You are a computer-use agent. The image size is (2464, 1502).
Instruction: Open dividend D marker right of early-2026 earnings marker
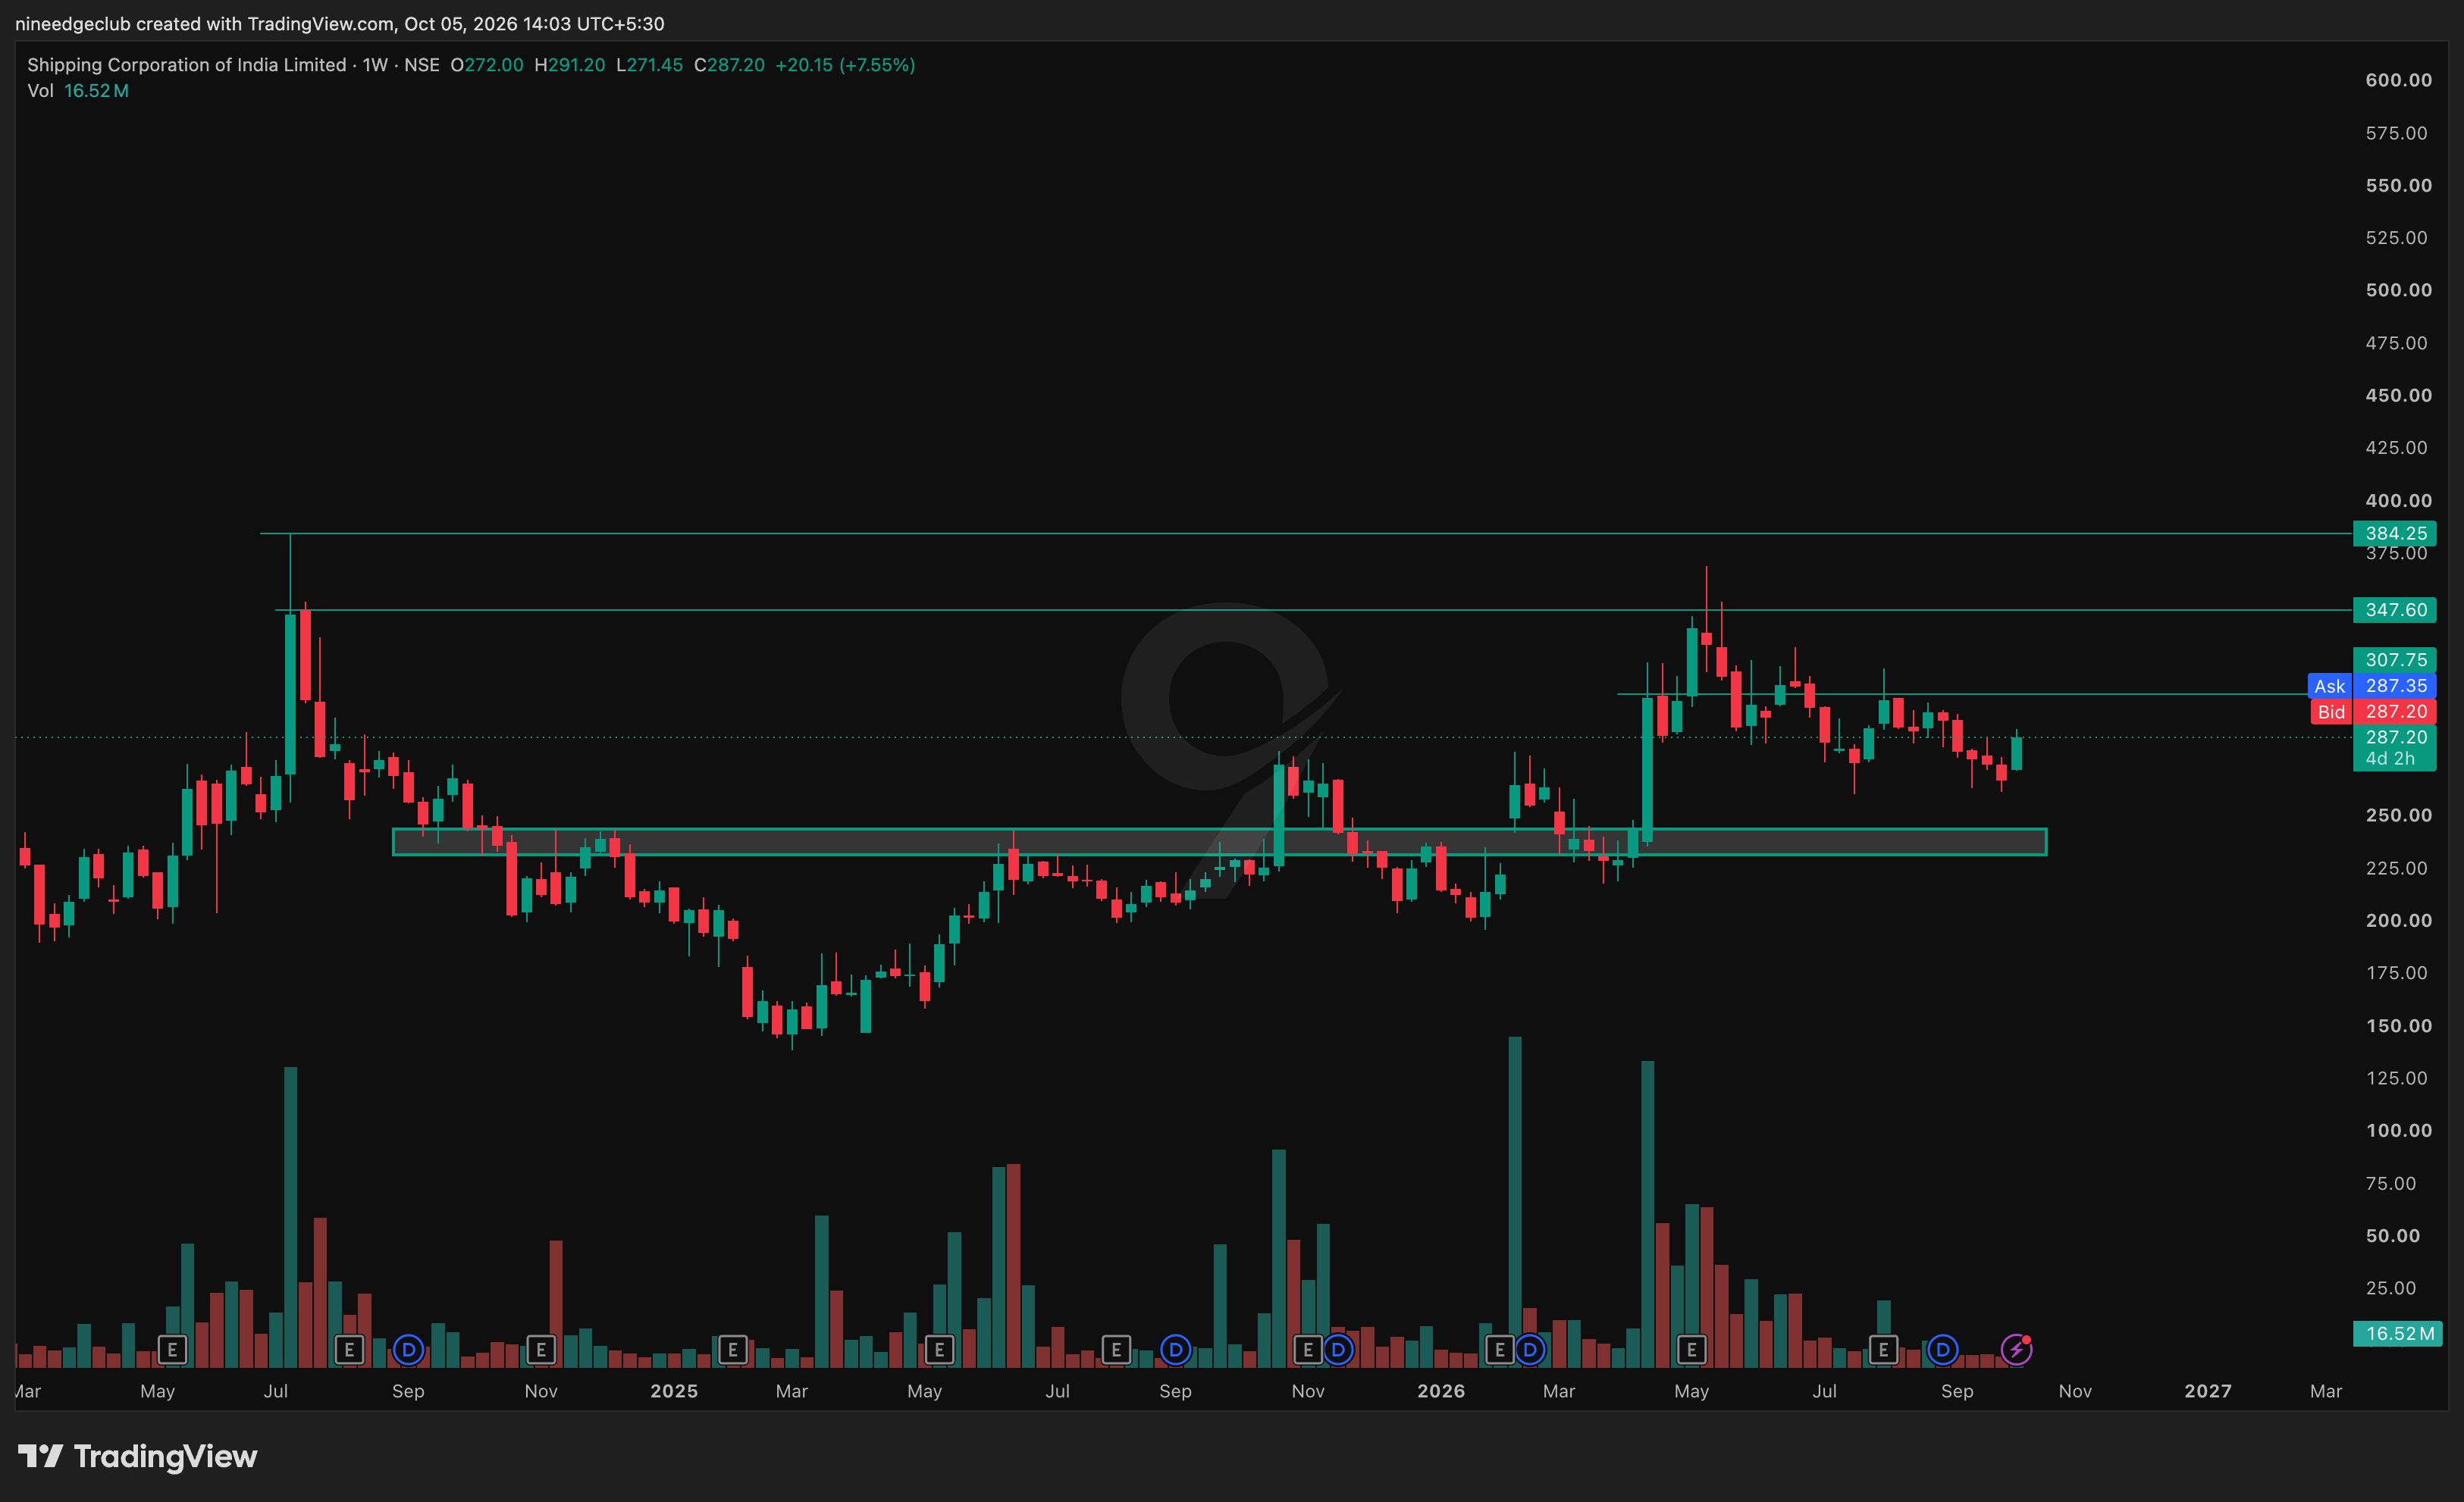(1529, 1350)
